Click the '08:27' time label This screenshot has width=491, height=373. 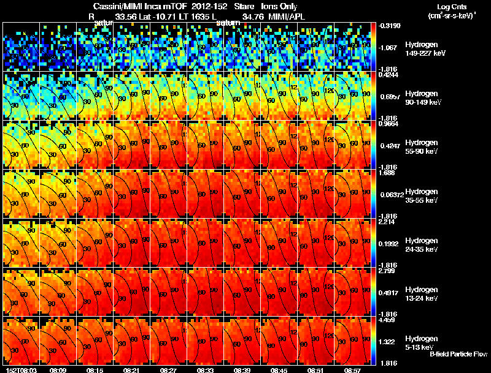coord(168,370)
